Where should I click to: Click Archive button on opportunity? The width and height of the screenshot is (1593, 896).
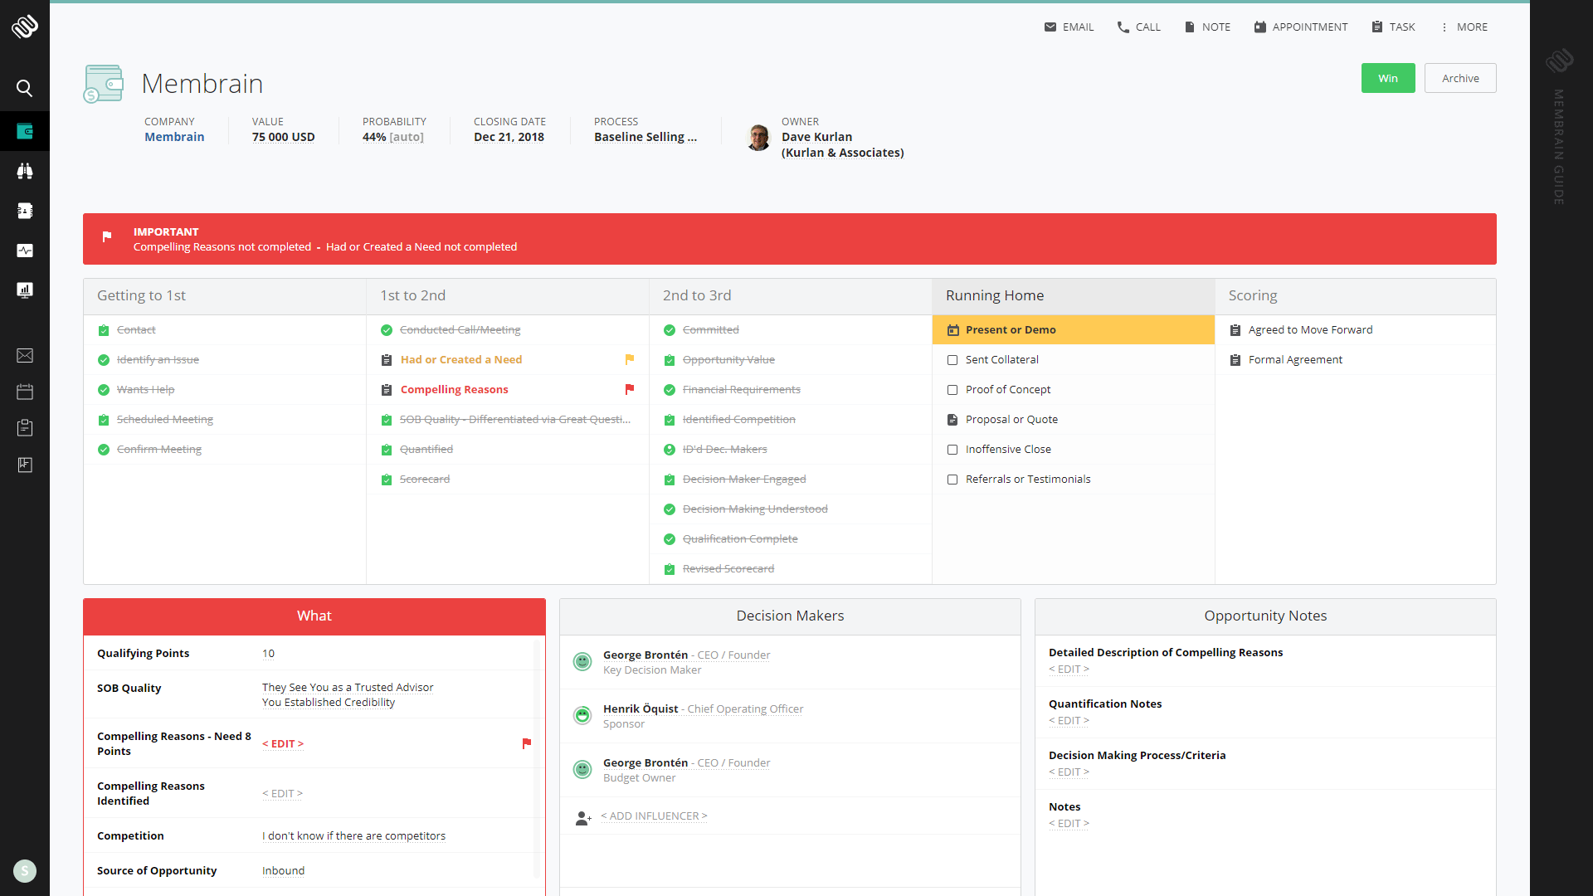coord(1459,78)
